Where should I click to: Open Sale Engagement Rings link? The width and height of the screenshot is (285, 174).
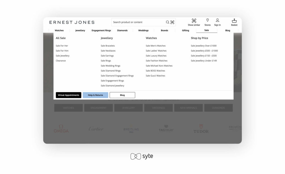(112, 81)
